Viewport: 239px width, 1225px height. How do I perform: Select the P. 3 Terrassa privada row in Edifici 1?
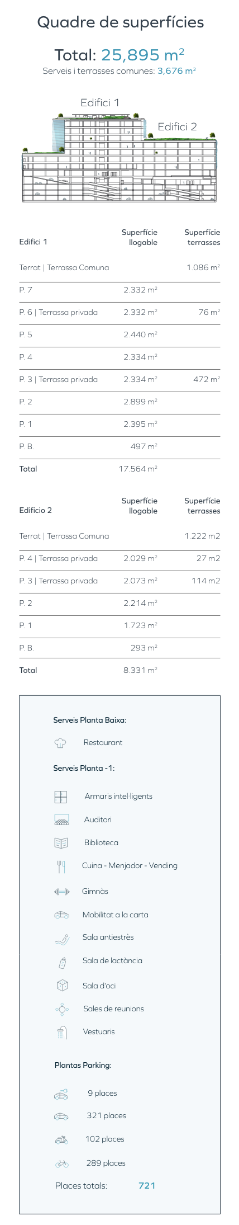[120, 380]
